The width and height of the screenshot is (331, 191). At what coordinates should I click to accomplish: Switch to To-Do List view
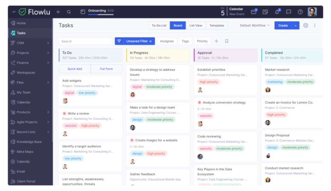(159, 26)
